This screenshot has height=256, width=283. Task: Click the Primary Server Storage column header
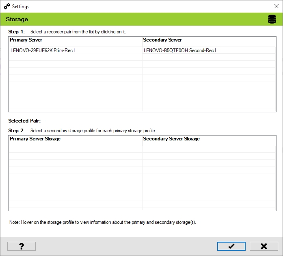(x=35, y=139)
